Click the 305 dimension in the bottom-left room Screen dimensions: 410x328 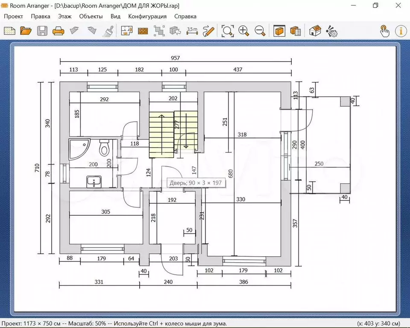105,211
